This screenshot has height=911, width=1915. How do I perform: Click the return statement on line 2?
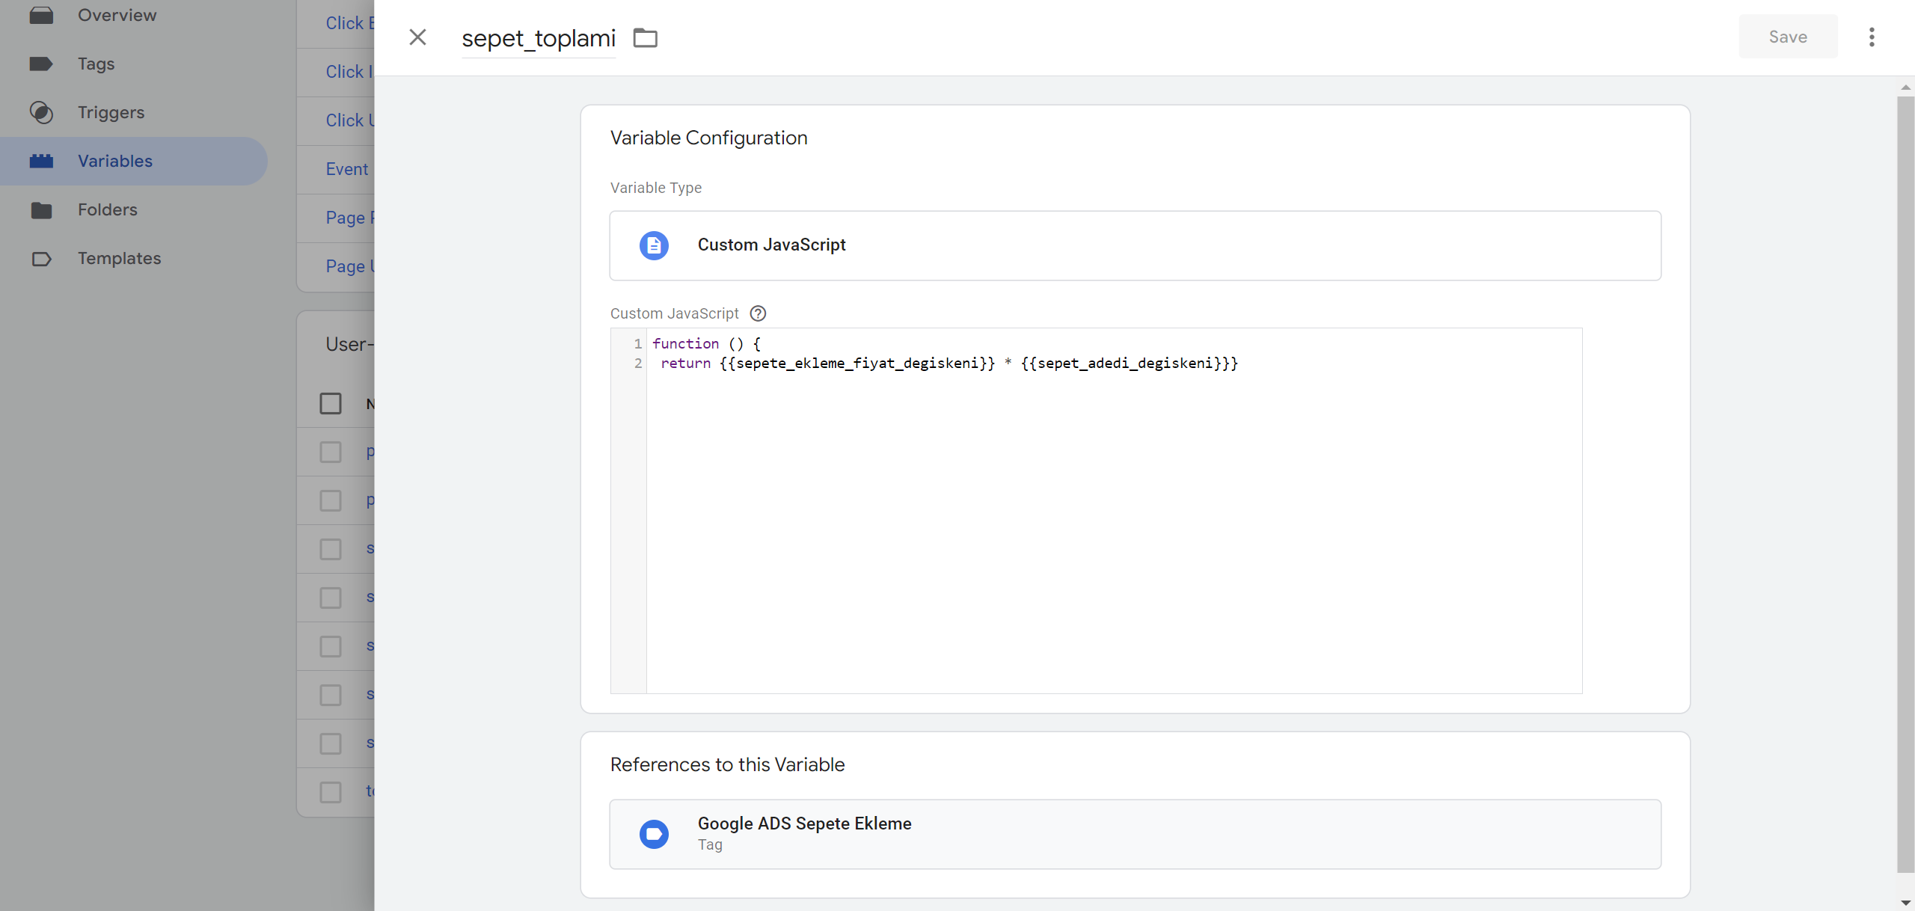coord(949,363)
